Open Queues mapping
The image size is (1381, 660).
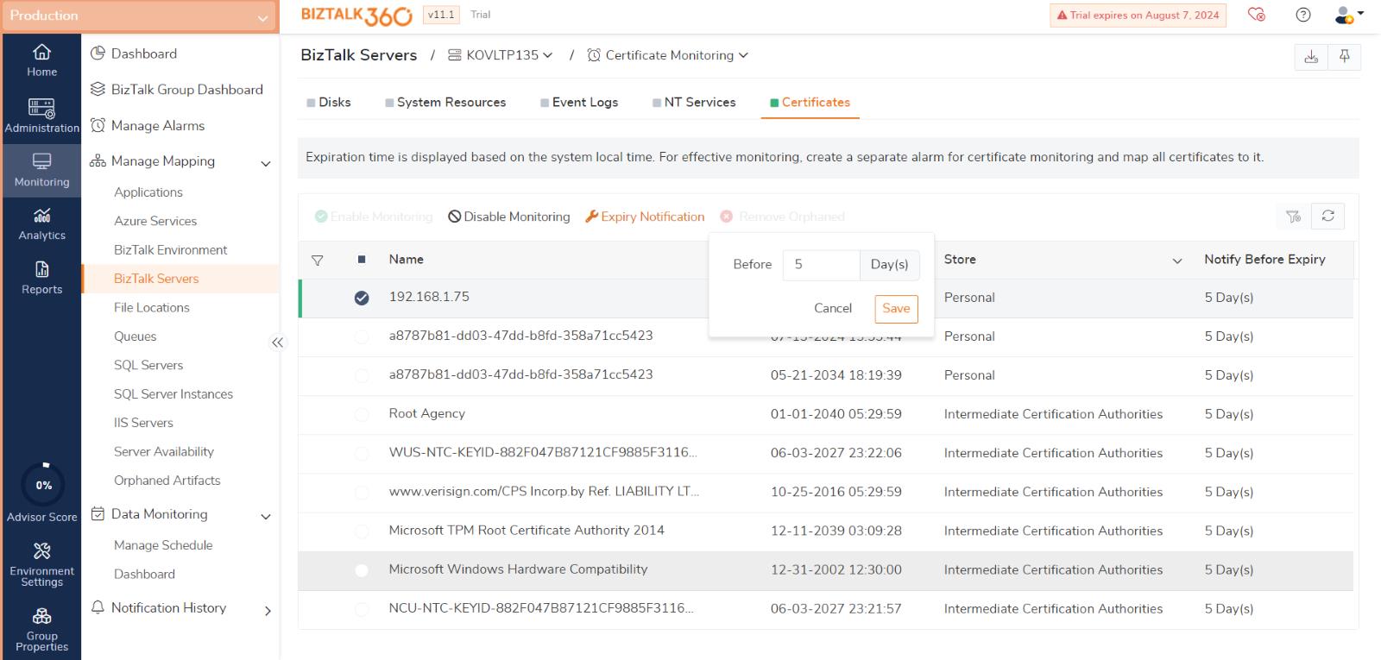pos(136,336)
